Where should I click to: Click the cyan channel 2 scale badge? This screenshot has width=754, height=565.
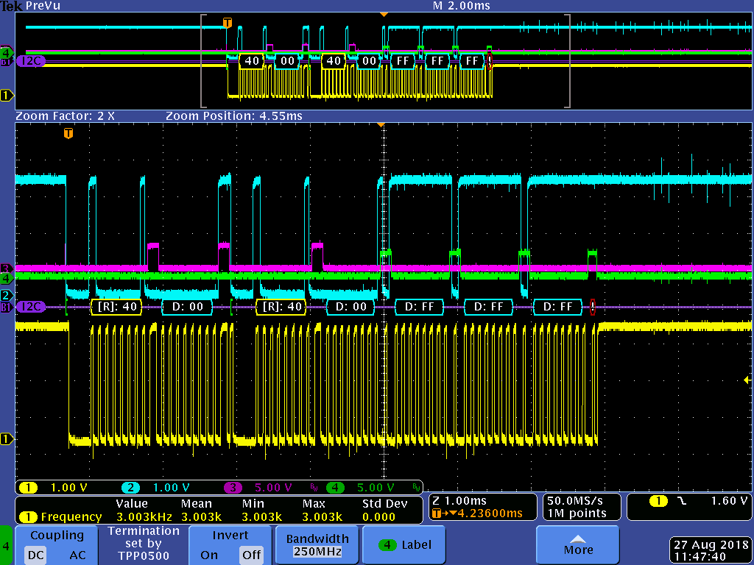[130, 488]
